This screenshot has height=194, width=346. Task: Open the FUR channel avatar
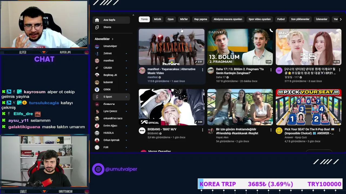pyautogui.click(x=97, y=147)
